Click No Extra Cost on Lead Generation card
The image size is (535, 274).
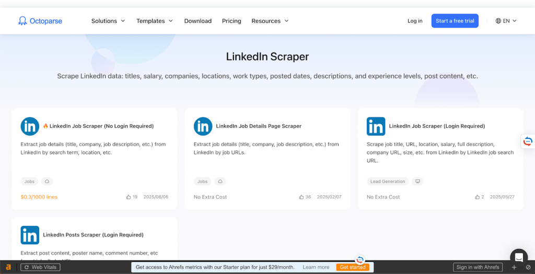[x=383, y=197]
